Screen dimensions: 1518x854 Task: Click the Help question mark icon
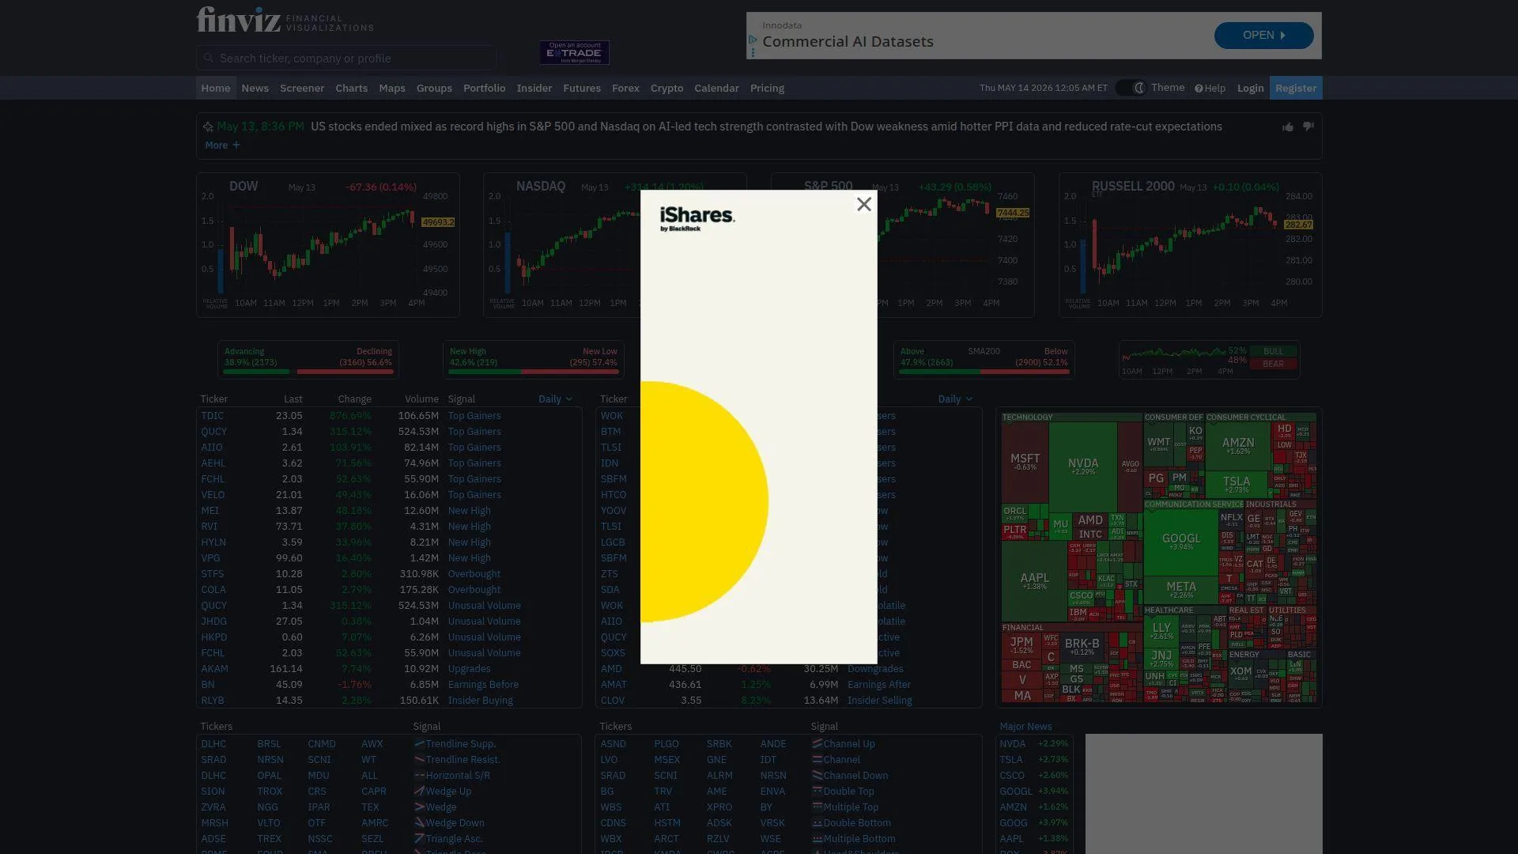pos(1199,89)
